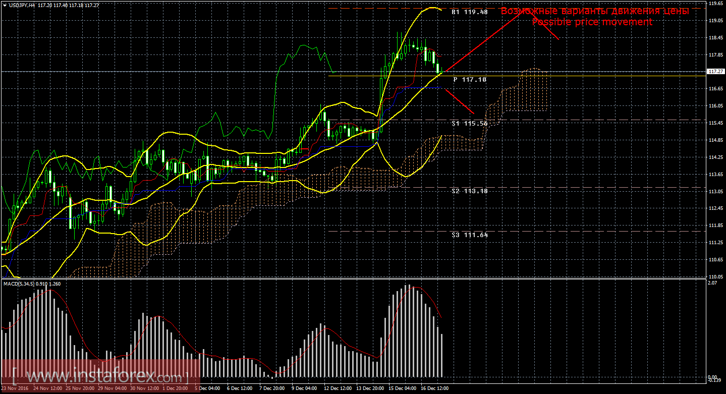
Task: Click the 0.00 MACD scale value
Action: [x=712, y=377]
